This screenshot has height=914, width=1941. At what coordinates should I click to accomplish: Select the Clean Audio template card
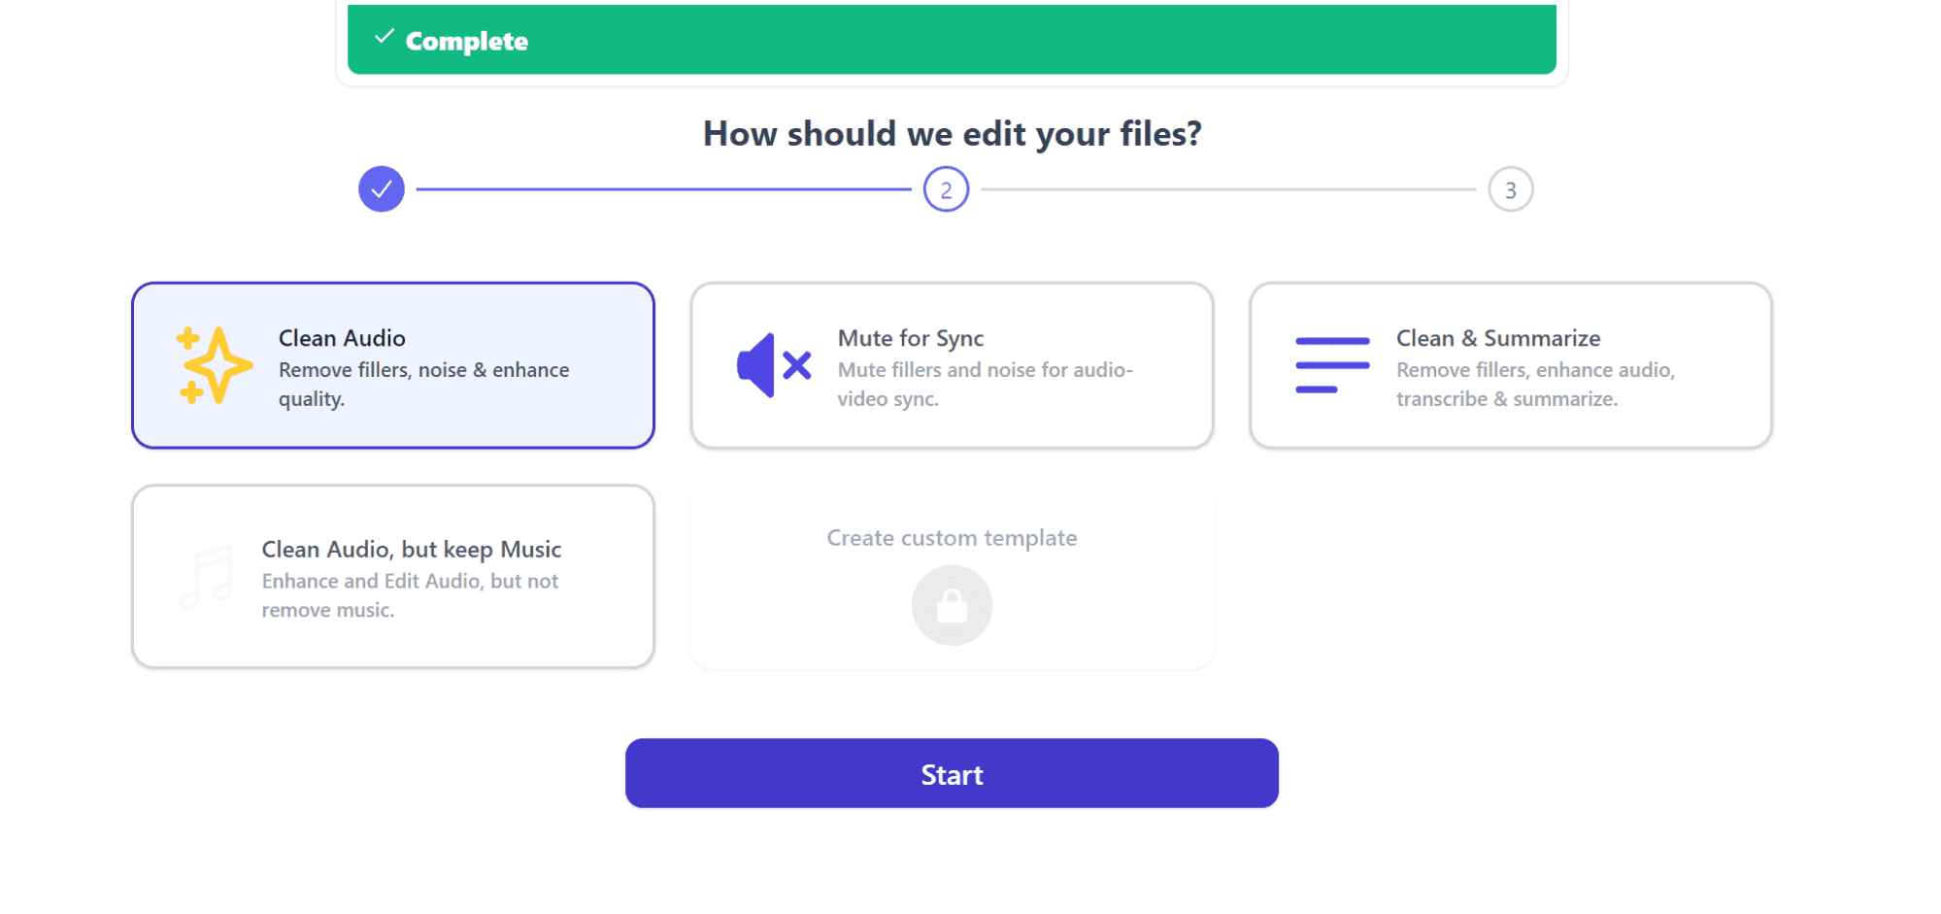(x=393, y=365)
